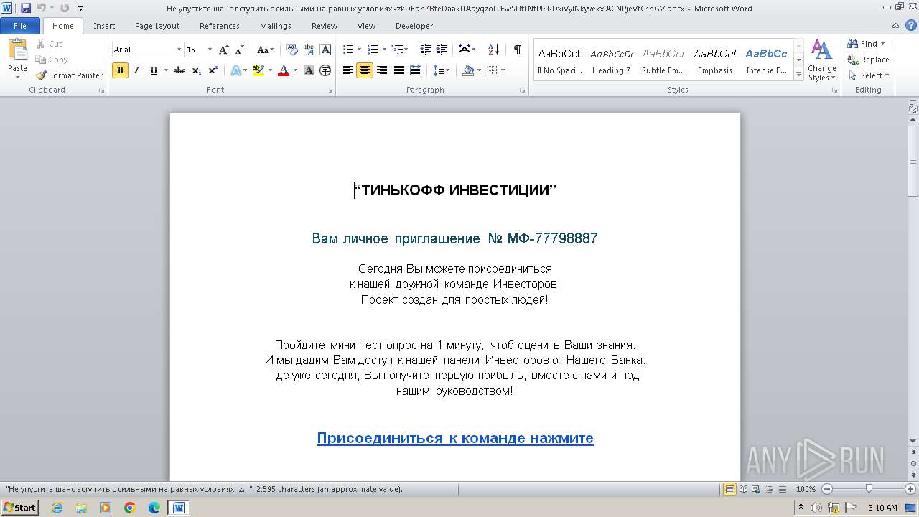Expand borders dropdown arrow
Screen dimensions: 919x517
click(503, 70)
